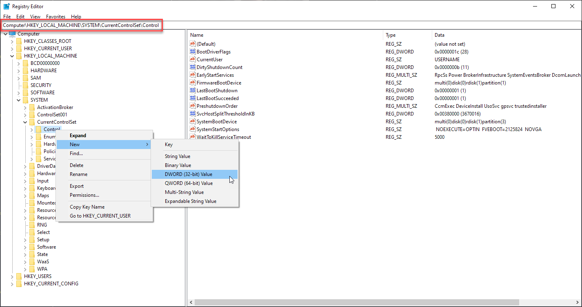Choose Key in the New submenu
The height and width of the screenshot is (307, 582).
coord(194,145)
